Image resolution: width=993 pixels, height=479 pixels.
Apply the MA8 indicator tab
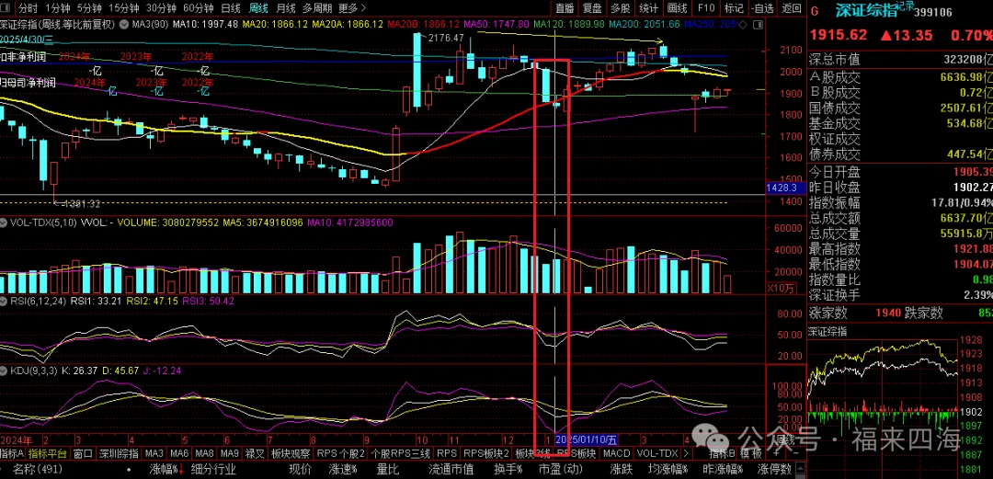204,453
